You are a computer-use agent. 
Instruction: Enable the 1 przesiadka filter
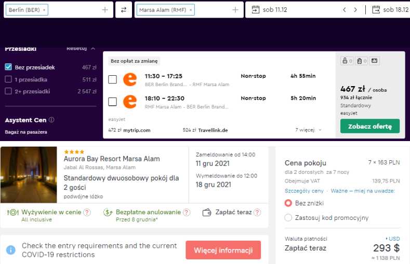[x=8, y=79]
